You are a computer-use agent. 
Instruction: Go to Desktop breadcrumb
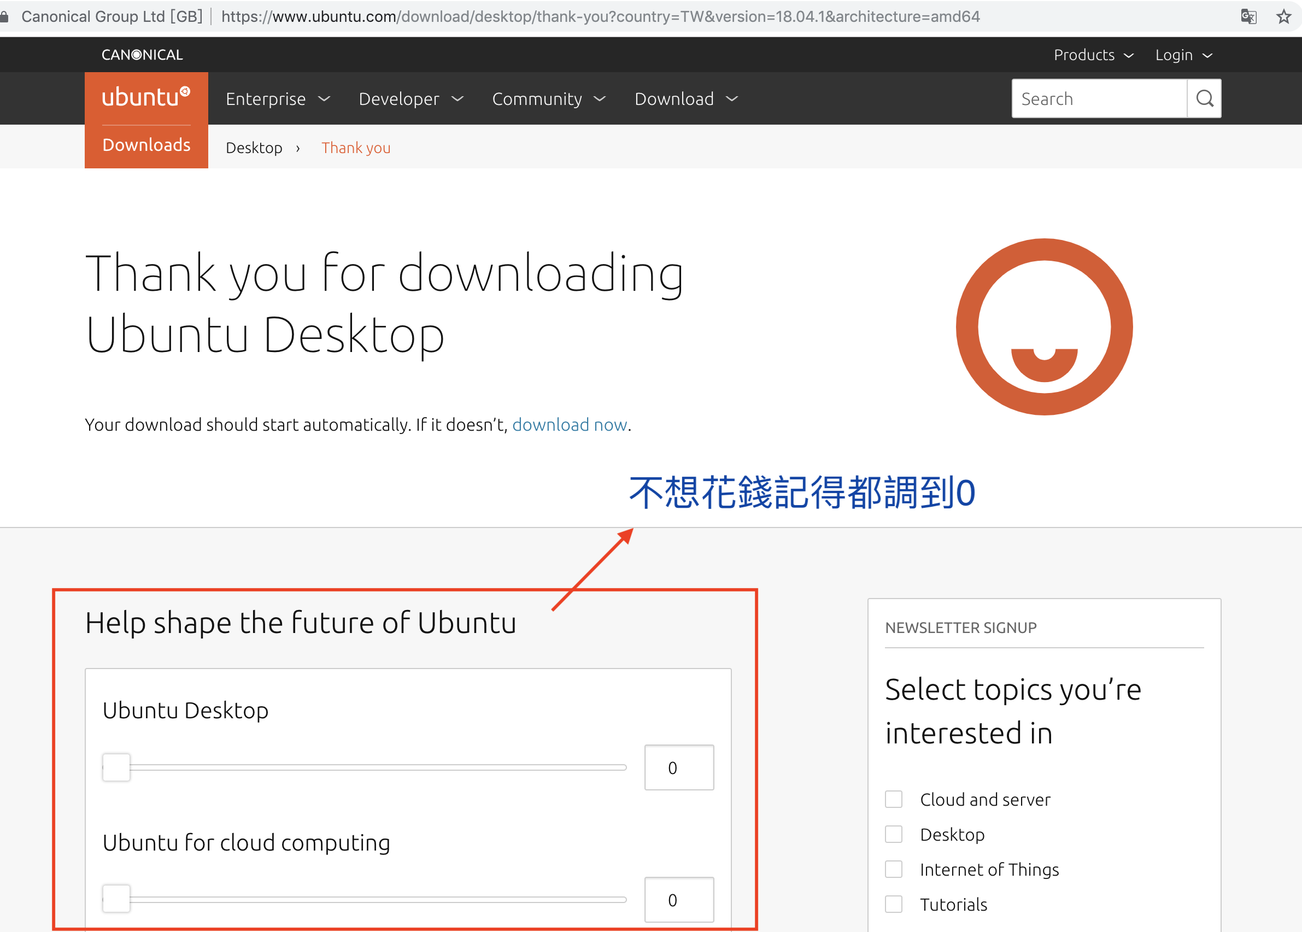254,148
